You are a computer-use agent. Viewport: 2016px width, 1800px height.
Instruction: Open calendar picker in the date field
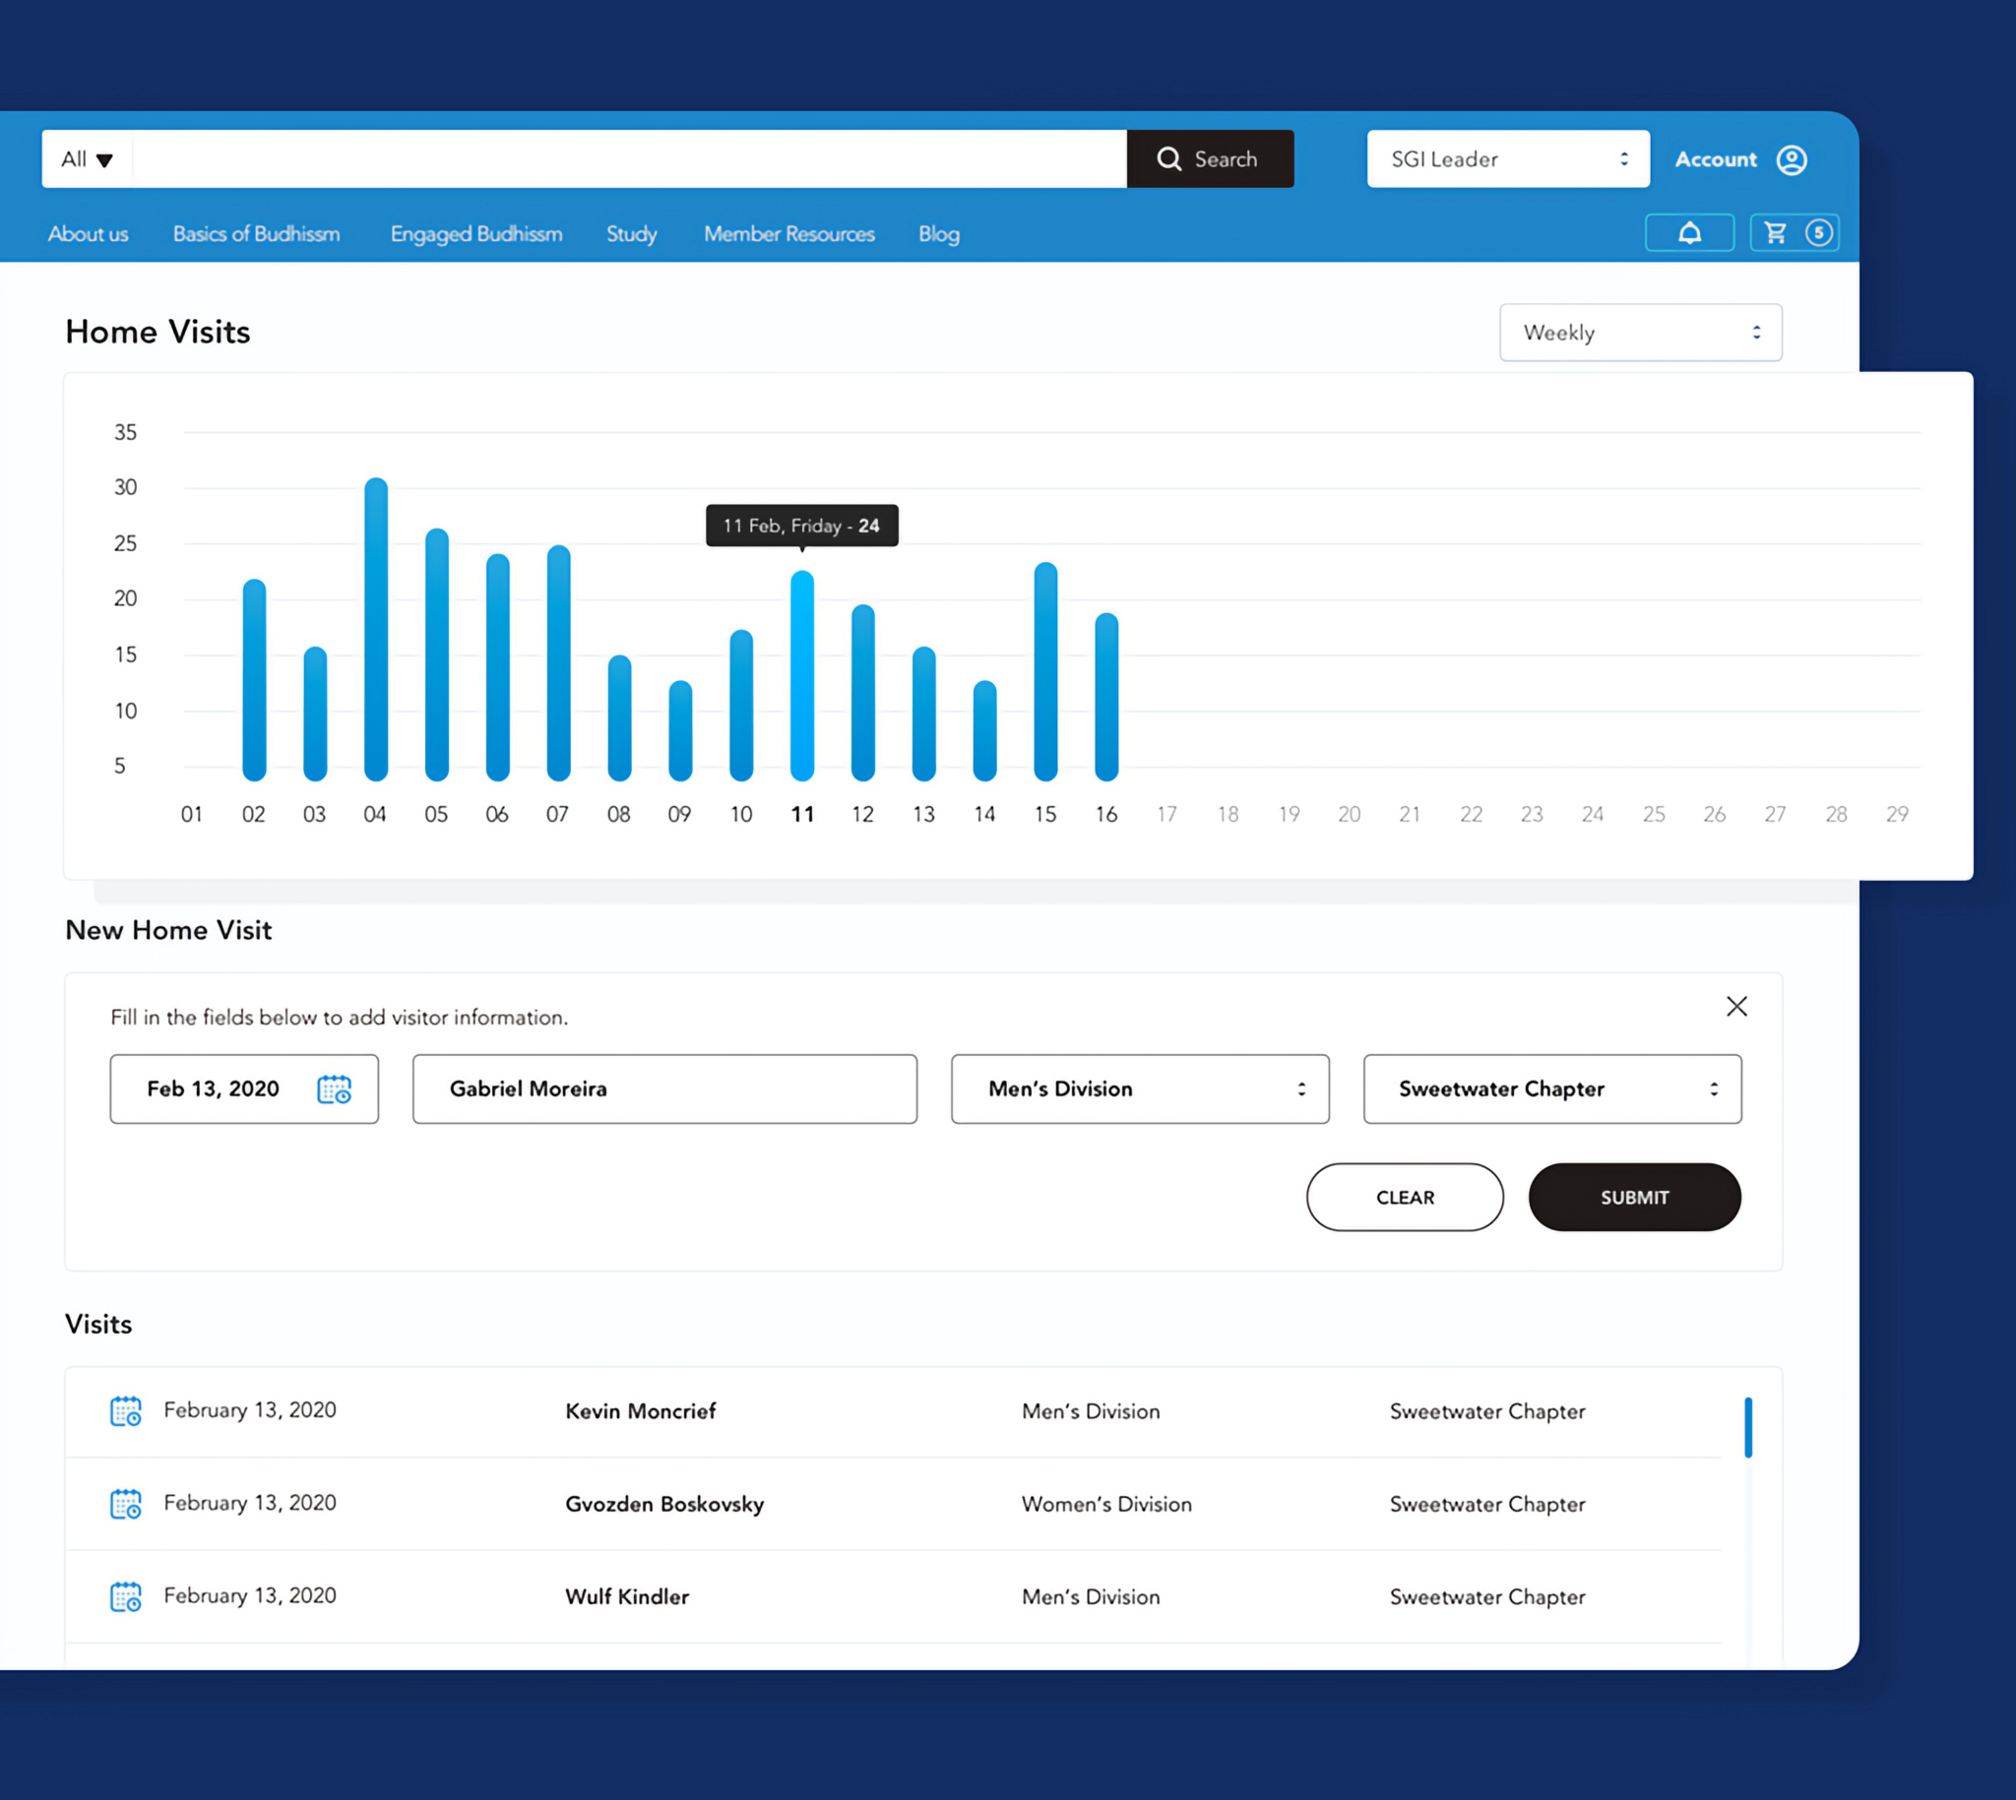pyautogui.click(x=335, y=1088)
